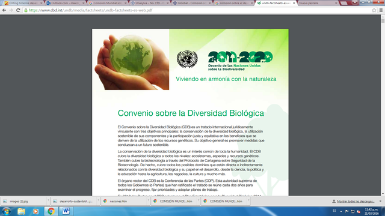Expand options arrow for naciones.htm download
This screenshot has width=385, height=216.
pyautogui.click(x=149, y=201)
